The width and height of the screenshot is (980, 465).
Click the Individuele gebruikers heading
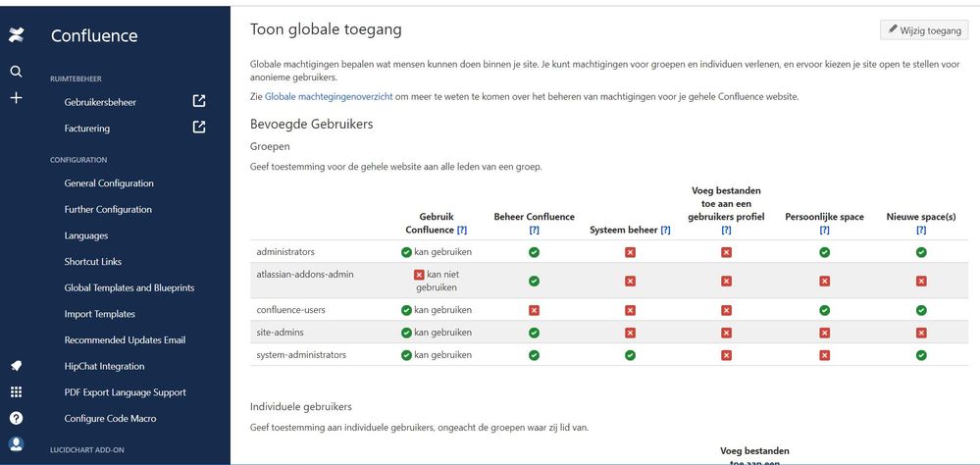pos(300,407)
